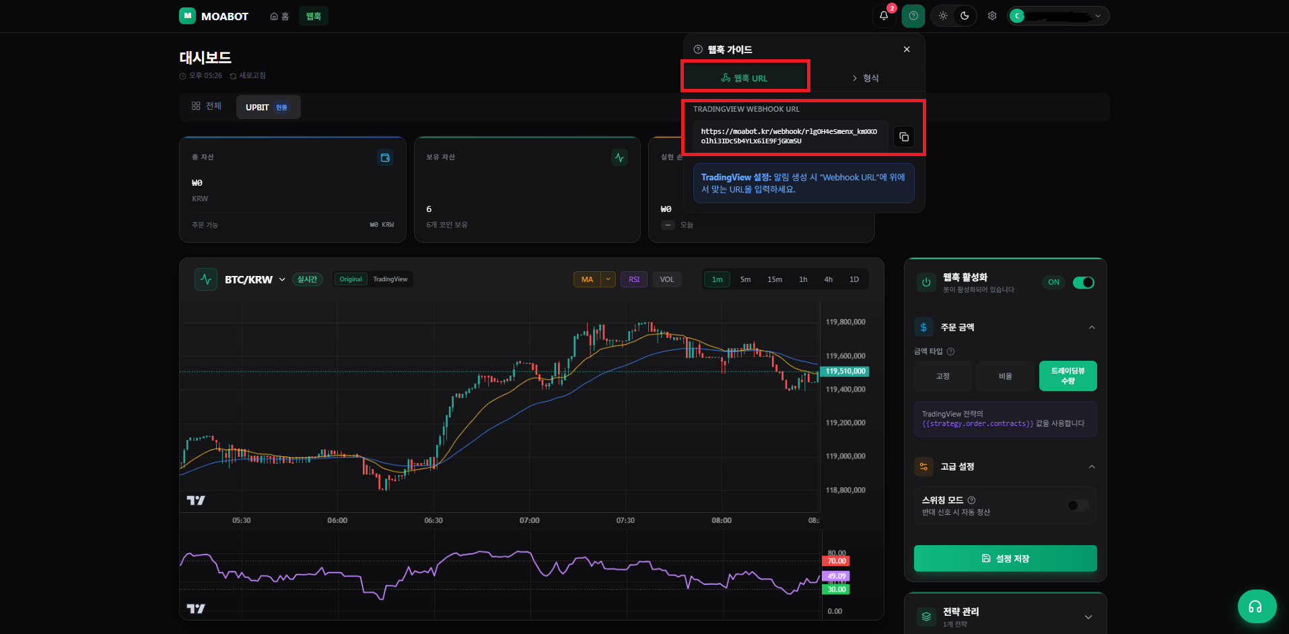Switch to dark theme moon icon
Image resolution: width=1289 pixels, height=634 pixels.
point(965,15)
